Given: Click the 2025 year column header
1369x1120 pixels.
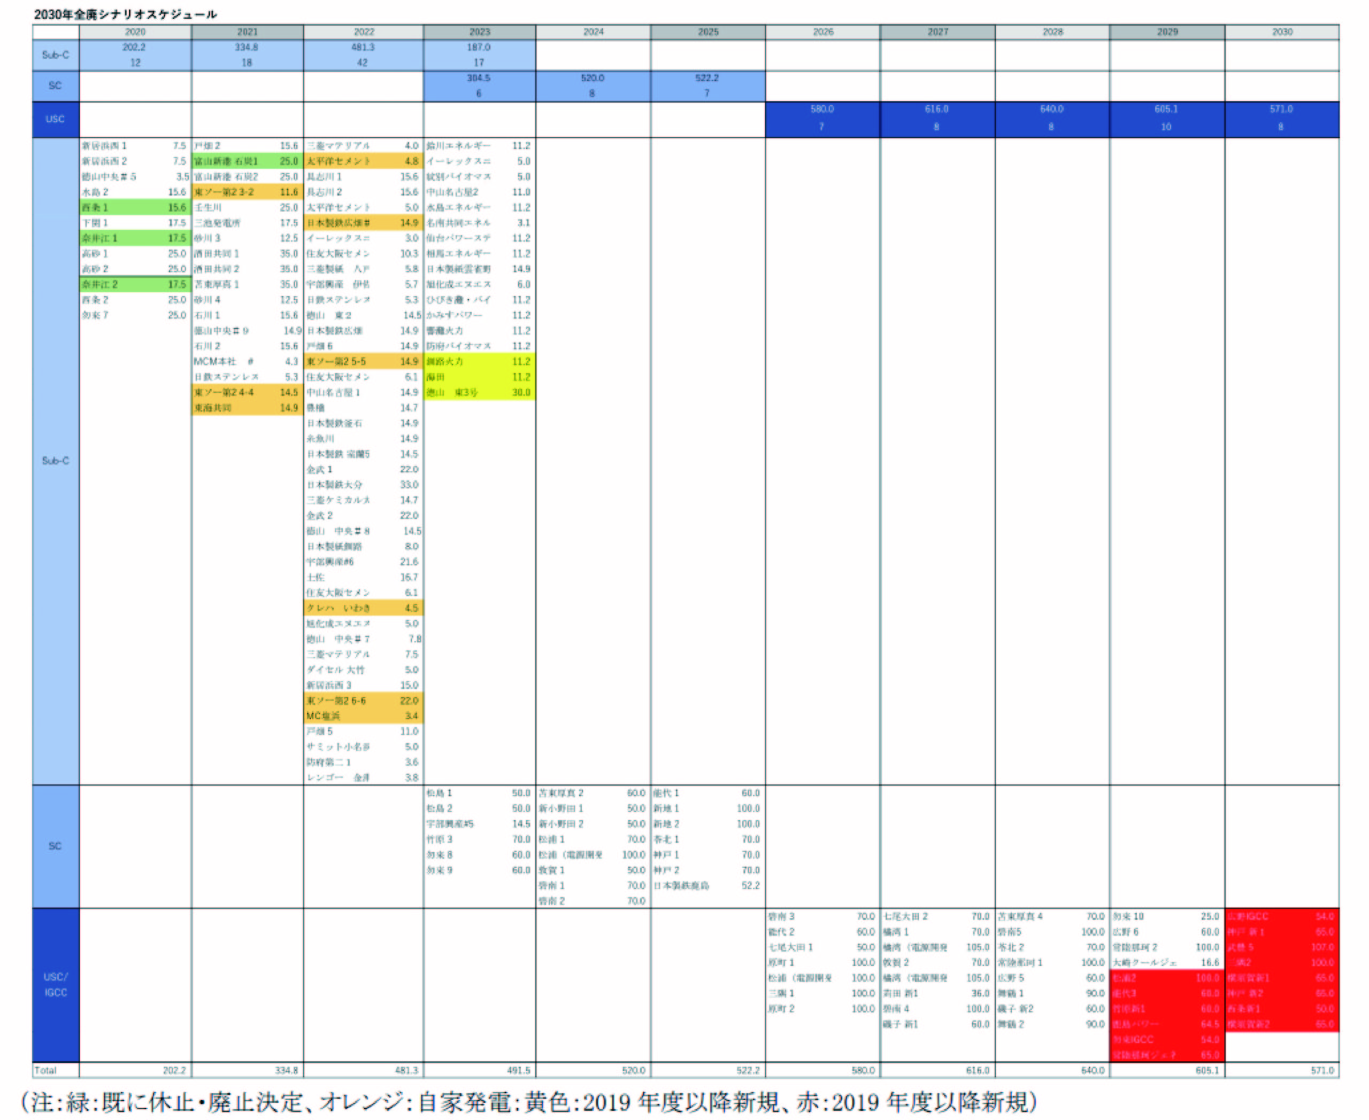Looking at the screenshot, I should pyautogui.click(x=707, y=32).
